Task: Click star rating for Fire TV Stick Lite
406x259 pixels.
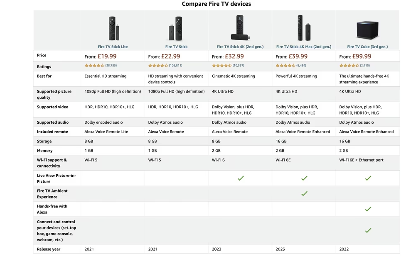Action: tap(94, 66)
